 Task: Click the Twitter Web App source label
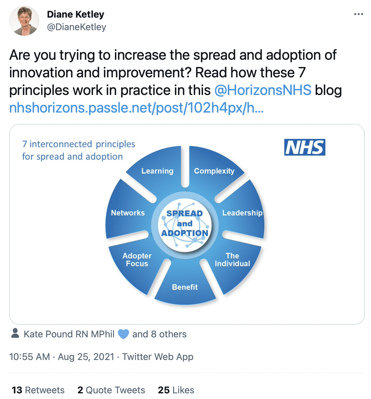(158, 357)
